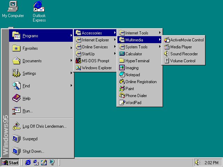Click the ActiveMovie Control icon
The width and height of the screenshot is (223, 167).
click(x=167, y=40)
